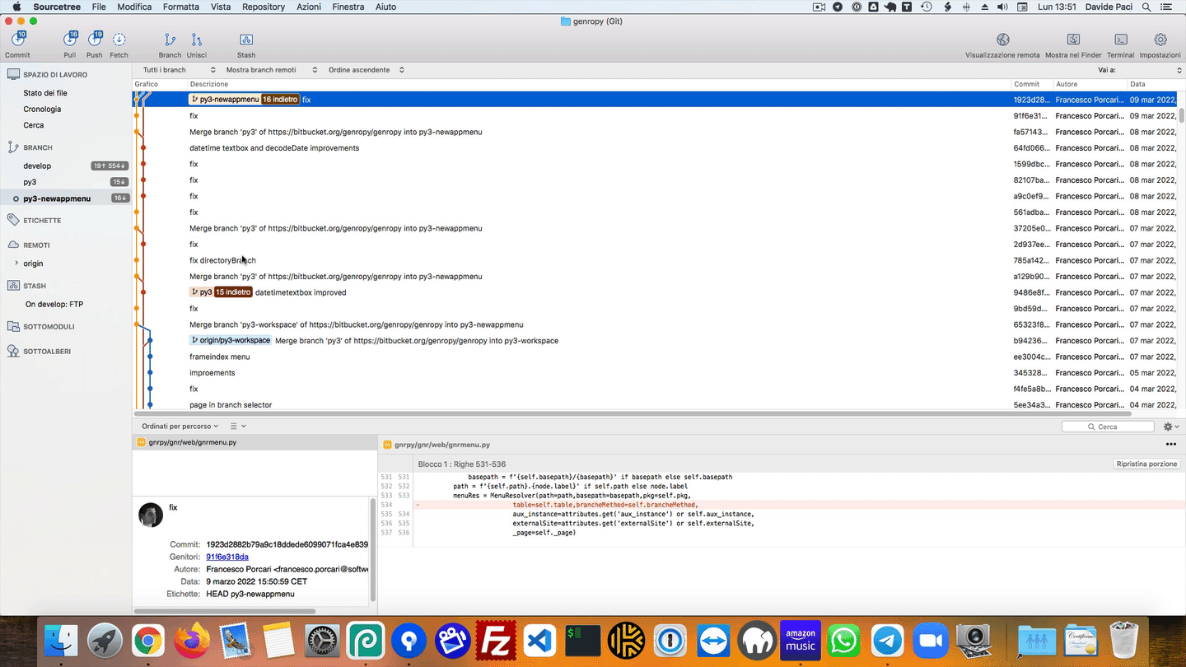Change the Ordine ascendente sort dropdown
Screen dimensions: 1186x667
[x=367, y=70]
